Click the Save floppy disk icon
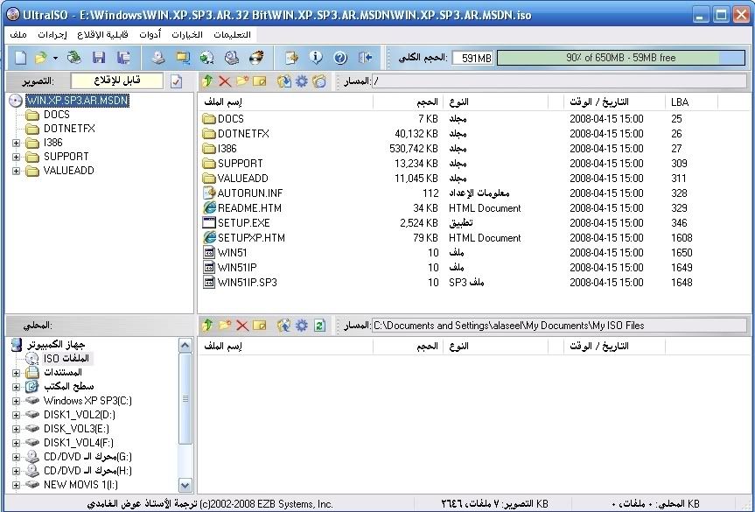Viewport: 755px width, 512px height. click(x=99, y=58)
